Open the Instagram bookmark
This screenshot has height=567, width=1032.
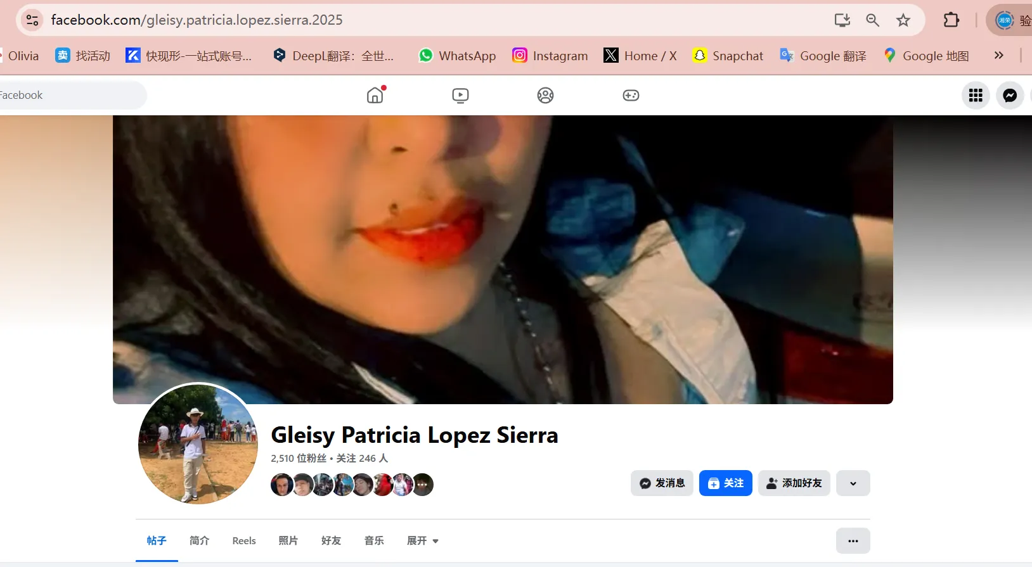point(550,56)
